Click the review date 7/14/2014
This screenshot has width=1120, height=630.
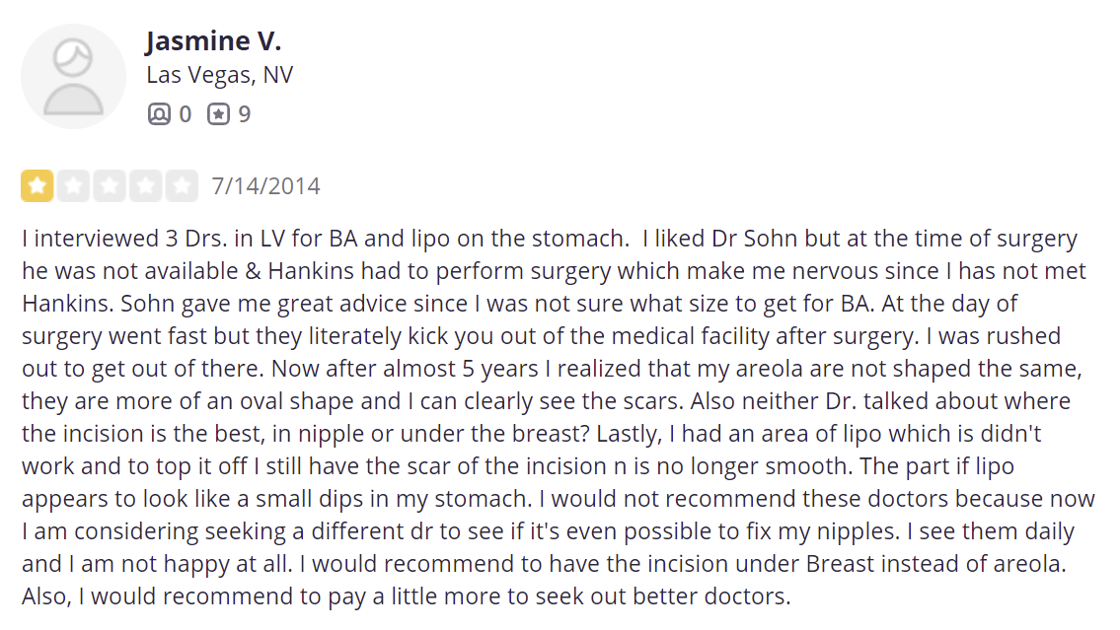tap(265, 186)
